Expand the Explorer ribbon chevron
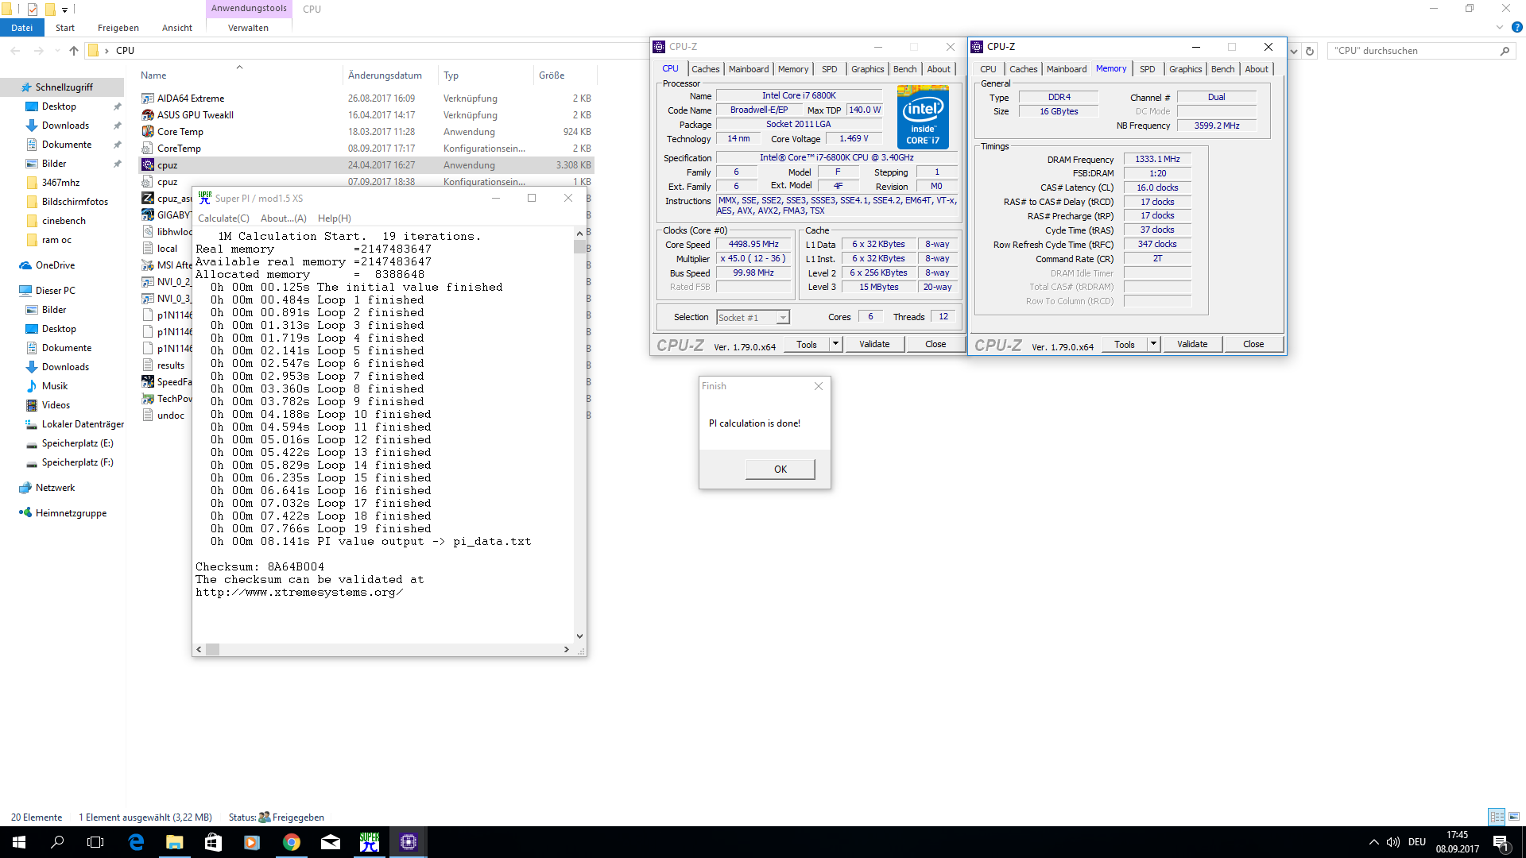This screenshot has height=858, width=1526. 1500,27
